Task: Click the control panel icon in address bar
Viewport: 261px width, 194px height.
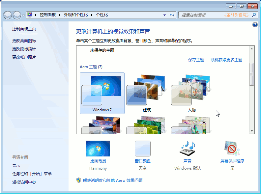Action: point(30,15)
